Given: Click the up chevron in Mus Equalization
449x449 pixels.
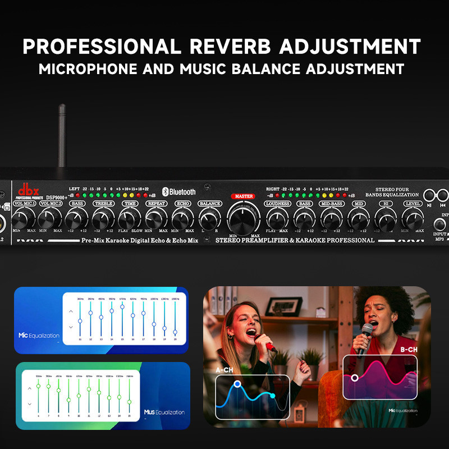Looking at the screenshot, I should 28,387.
